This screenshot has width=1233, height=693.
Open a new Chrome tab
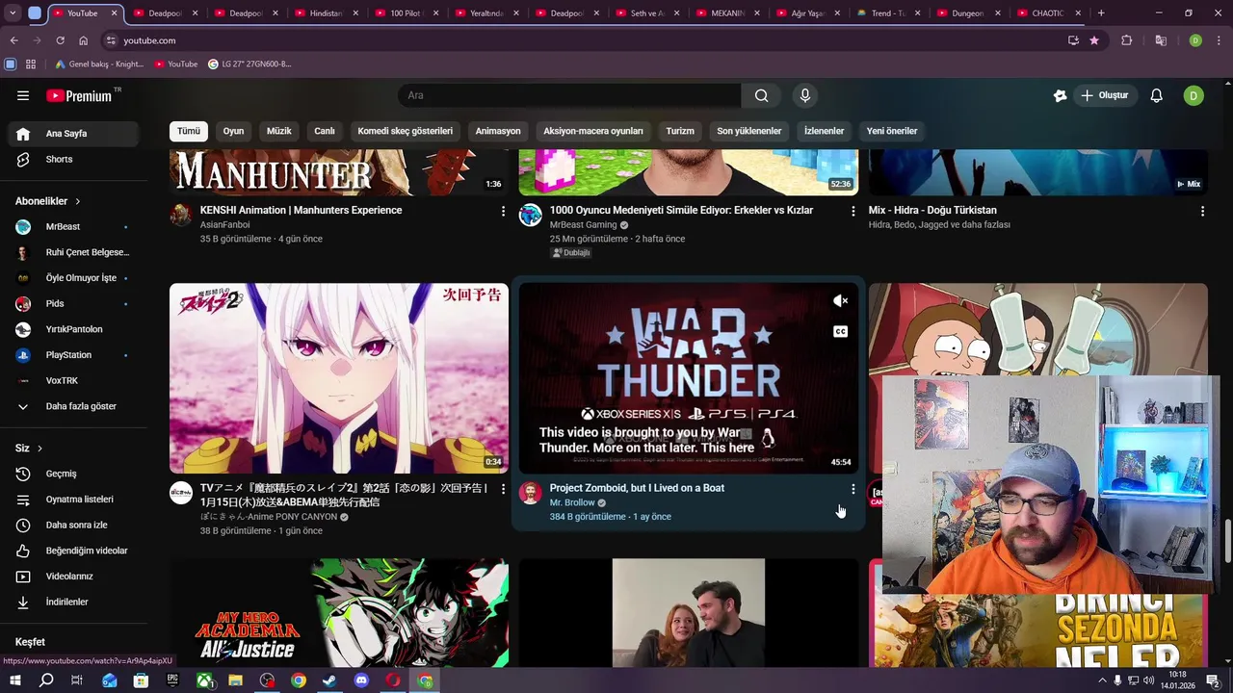[1101, 13]
